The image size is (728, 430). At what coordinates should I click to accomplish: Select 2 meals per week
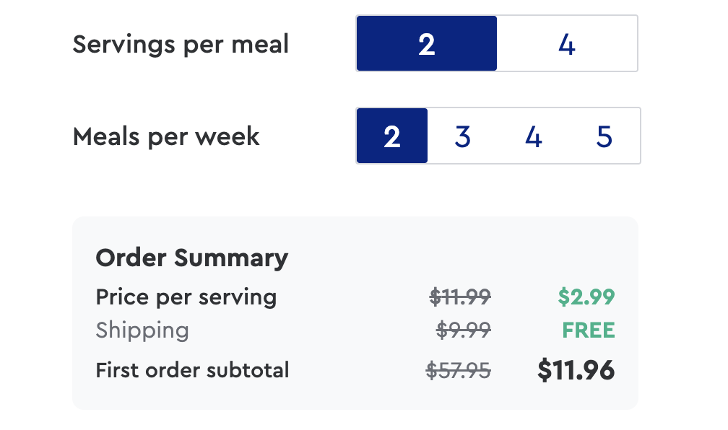pos(391,136)
